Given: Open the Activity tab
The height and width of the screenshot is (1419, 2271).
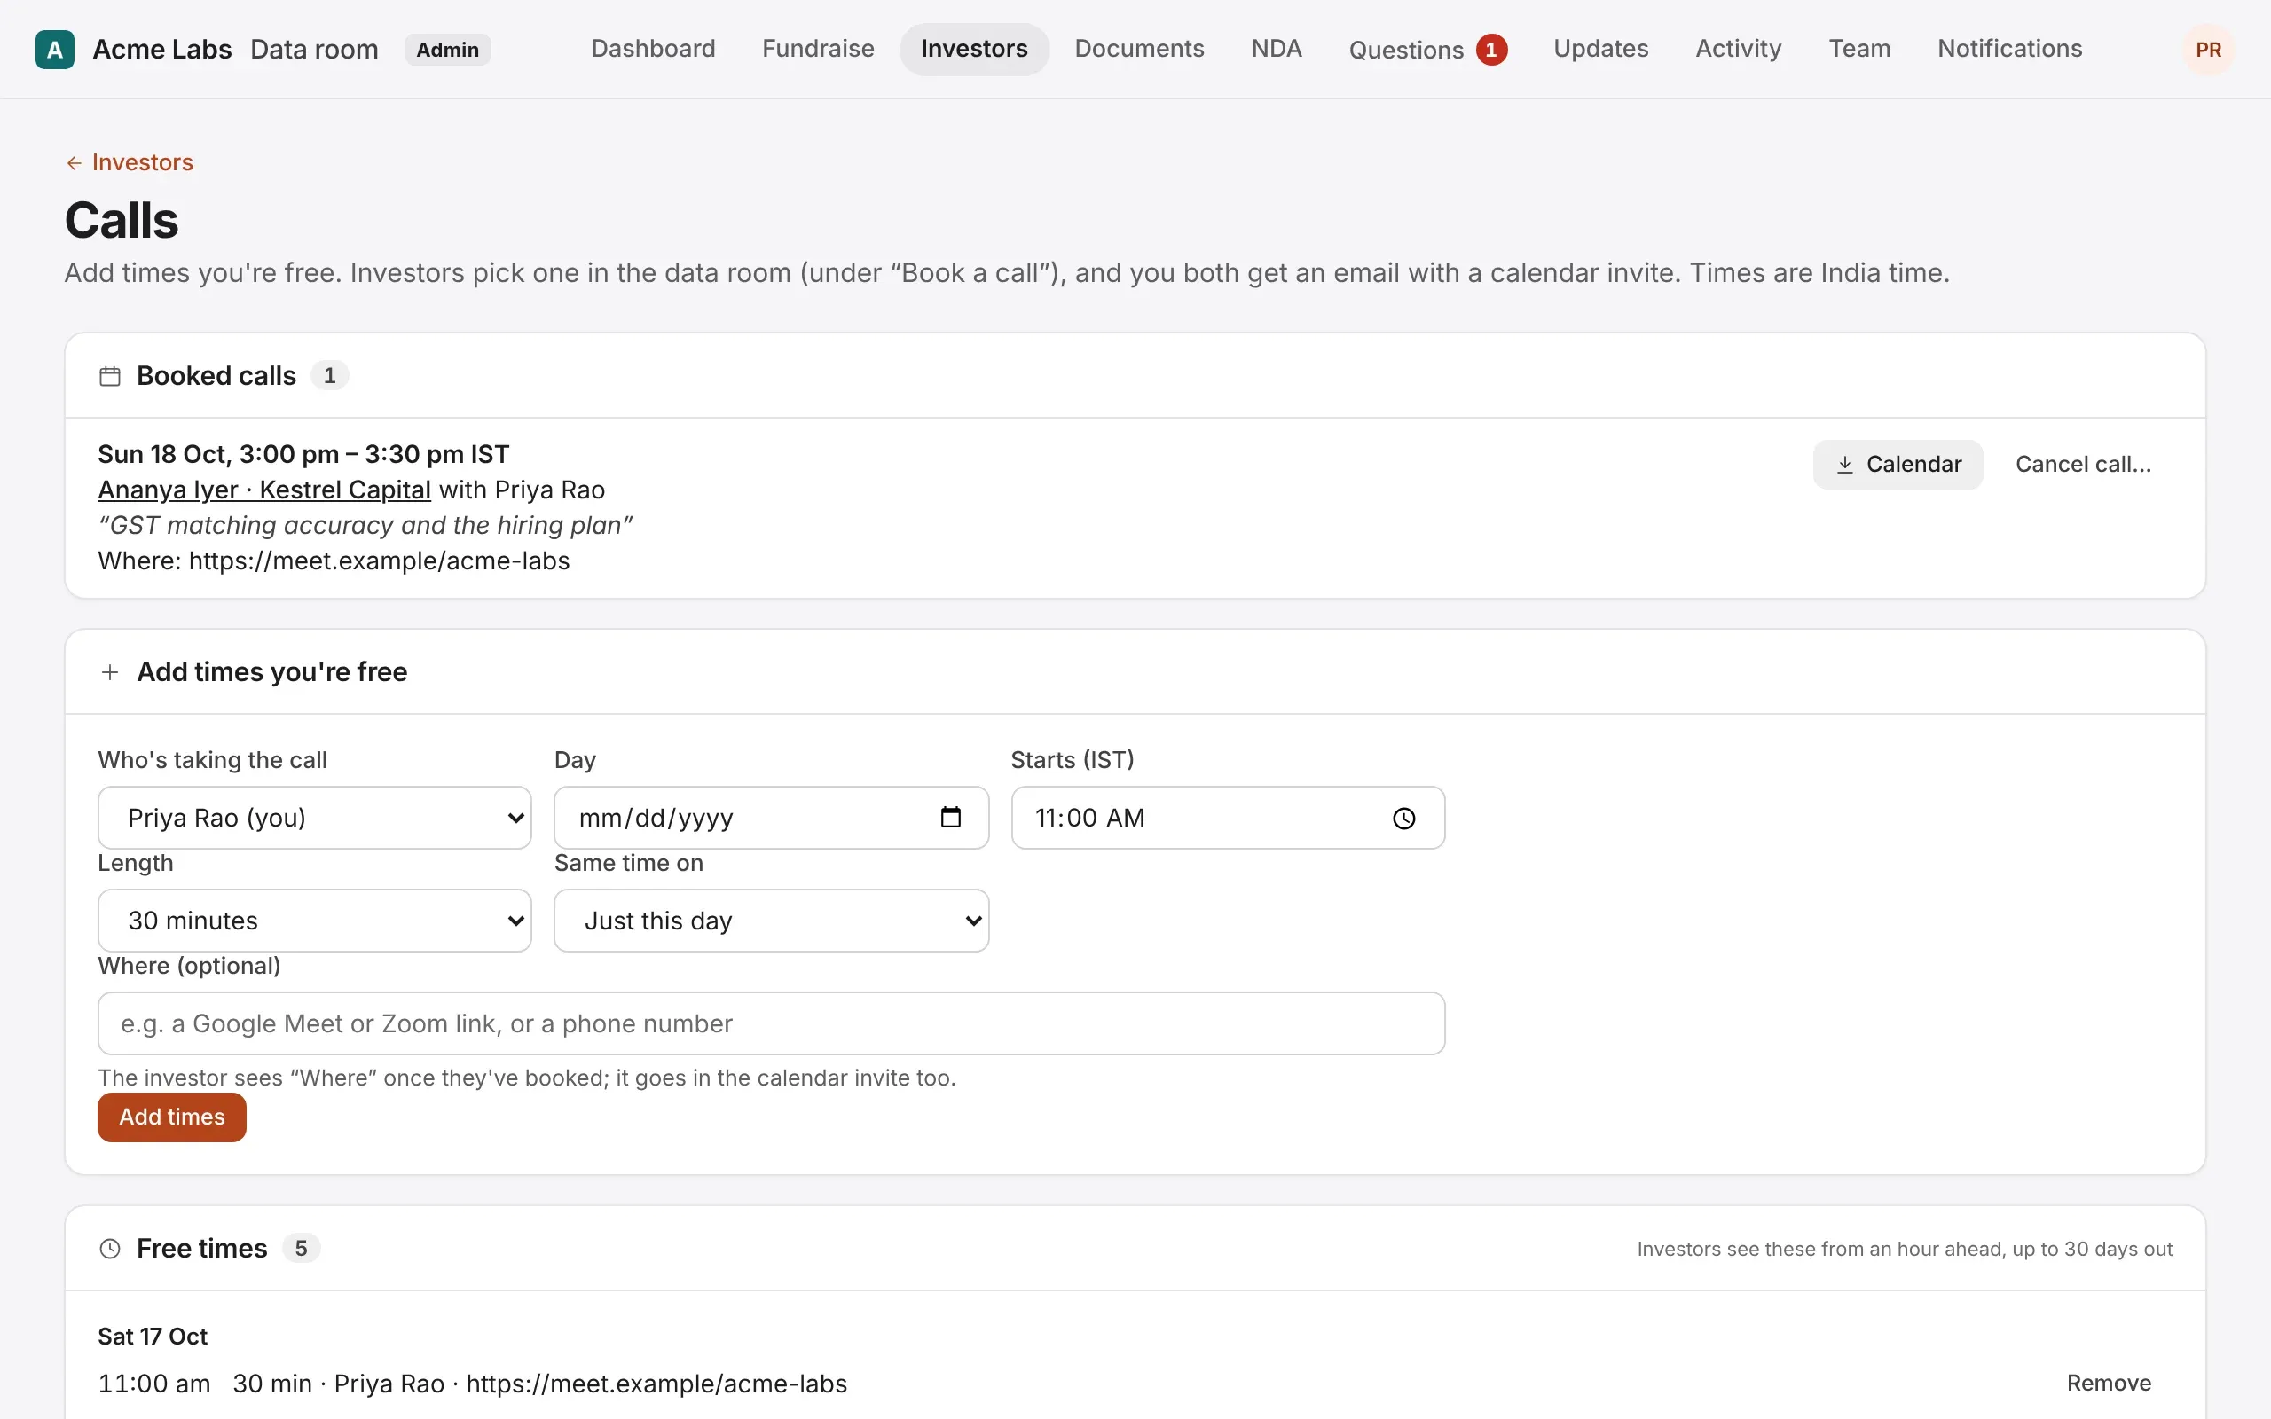Looking at the screenshot, I should [1738, 49].
